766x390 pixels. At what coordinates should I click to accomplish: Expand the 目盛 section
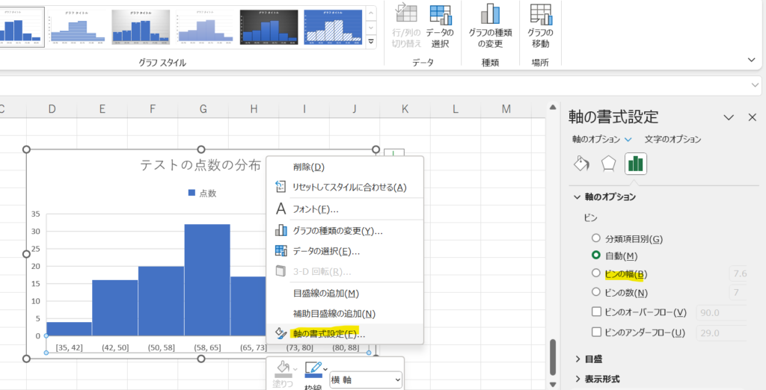(578, 359)
